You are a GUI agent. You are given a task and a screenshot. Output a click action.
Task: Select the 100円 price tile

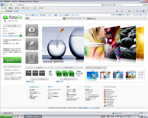(x=28, y=73)
